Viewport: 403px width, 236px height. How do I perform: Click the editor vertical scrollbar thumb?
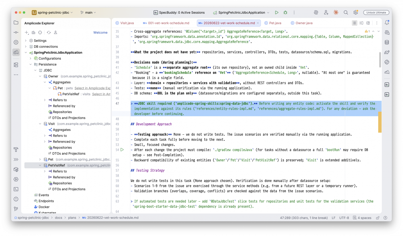pyautogui.click(x=380, y=60)
